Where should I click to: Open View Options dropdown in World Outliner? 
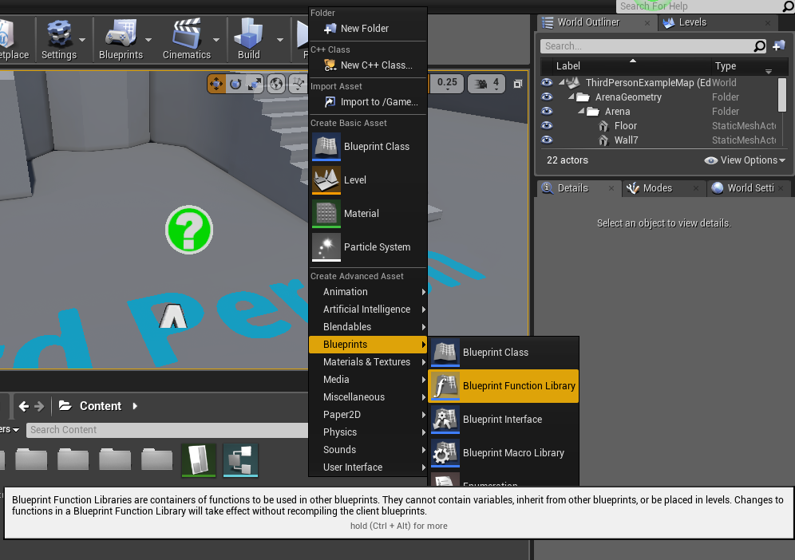coord(745,160)
